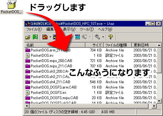Click the red-yellow extract toolbar icon
The width and height of the screenshot is (163, 116).
[x=45, y=37]
